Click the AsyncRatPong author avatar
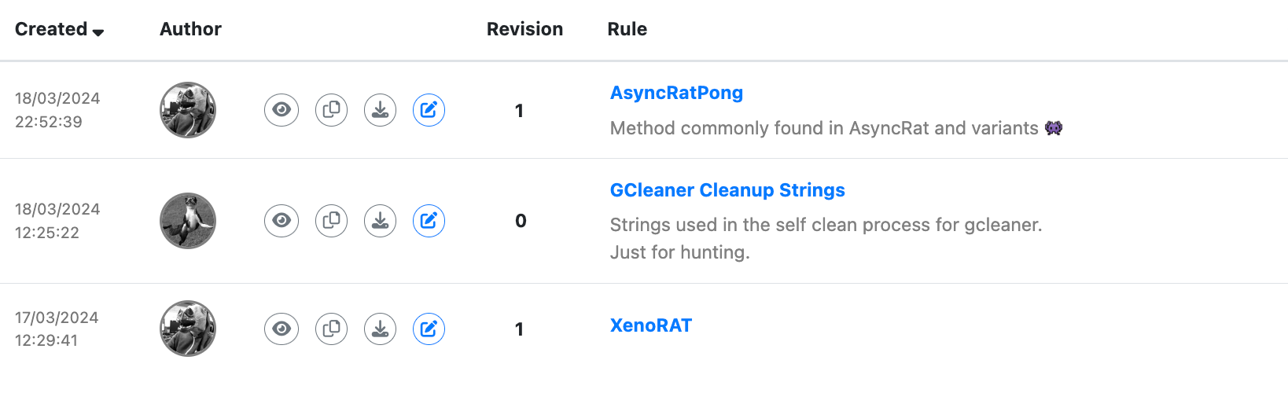The image size is (1288, 415). tap(188, 110)
